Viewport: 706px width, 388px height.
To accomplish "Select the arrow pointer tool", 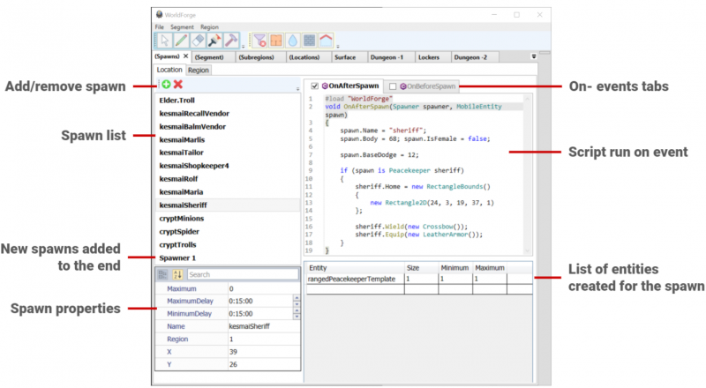I will 164,40.
